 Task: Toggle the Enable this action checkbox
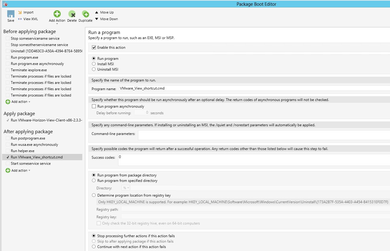click(x=94, y=47)
